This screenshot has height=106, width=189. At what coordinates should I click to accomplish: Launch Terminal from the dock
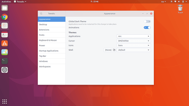[x=5, y=61]
